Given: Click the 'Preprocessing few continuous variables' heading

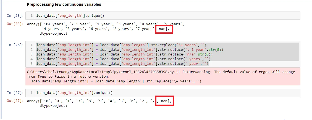Looking at the screenshot, I should click(64, 4).
